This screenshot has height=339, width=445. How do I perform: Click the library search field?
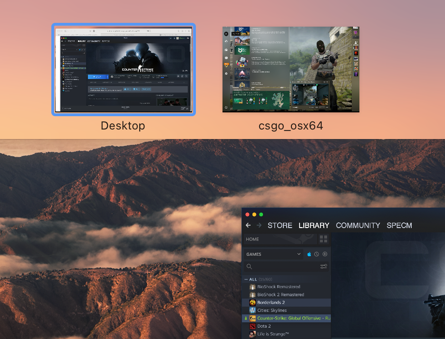[x=282, y=266]
